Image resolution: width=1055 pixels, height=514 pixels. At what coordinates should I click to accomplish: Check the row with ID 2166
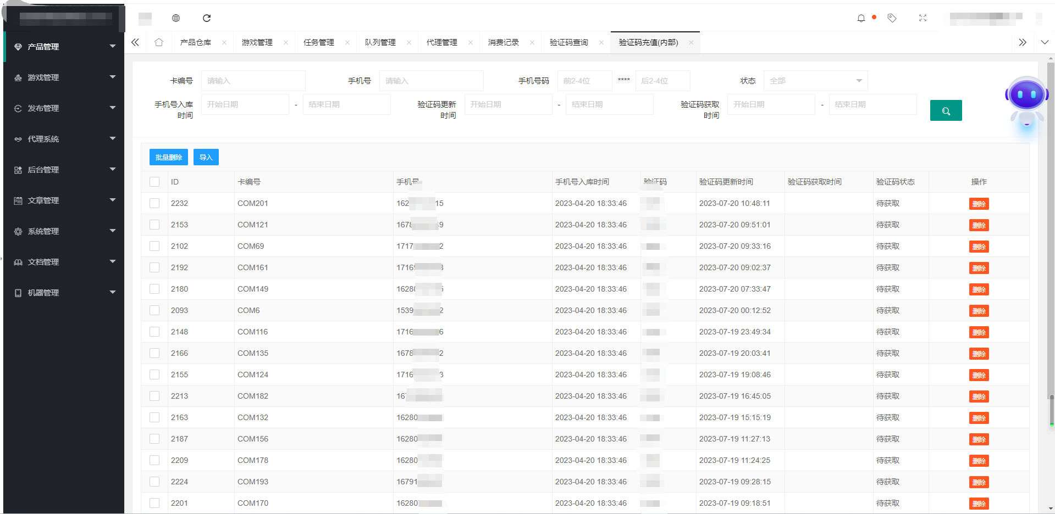(154, 353)
